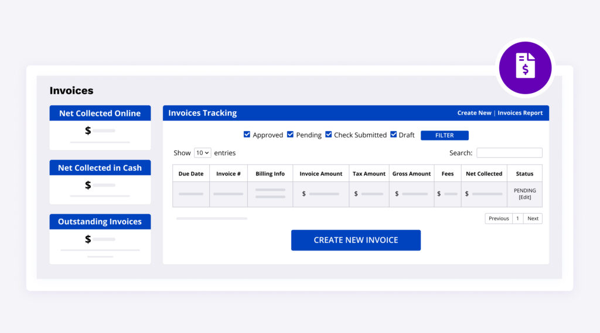Click the purple invoice document icon
600x333 pixels.
[x=525, y=66]
